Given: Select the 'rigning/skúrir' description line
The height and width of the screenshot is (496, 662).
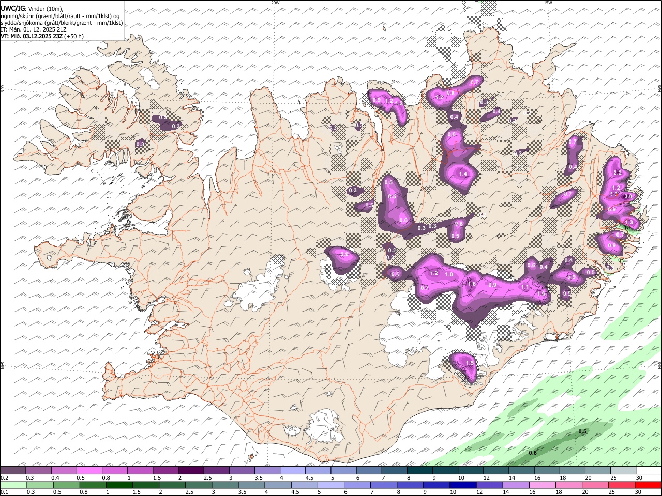Looking at the screenshot, I should (x=60, y=16).
